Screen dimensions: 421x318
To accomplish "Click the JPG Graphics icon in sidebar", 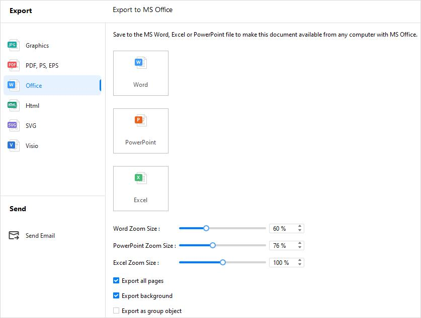I will 13,45.
